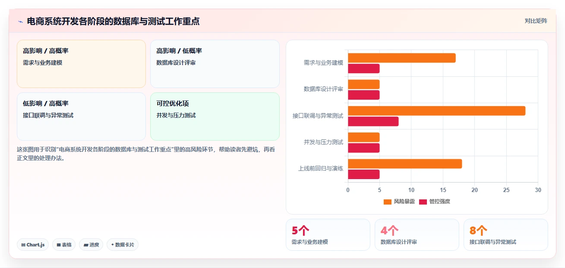Click the title 电商系统开发各阶段的数据库与测试工作重点
Viewport: 565px width, 268px height.
pos(113,21)
